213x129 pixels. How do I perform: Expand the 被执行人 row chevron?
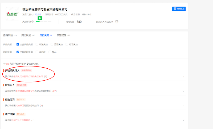183,91
